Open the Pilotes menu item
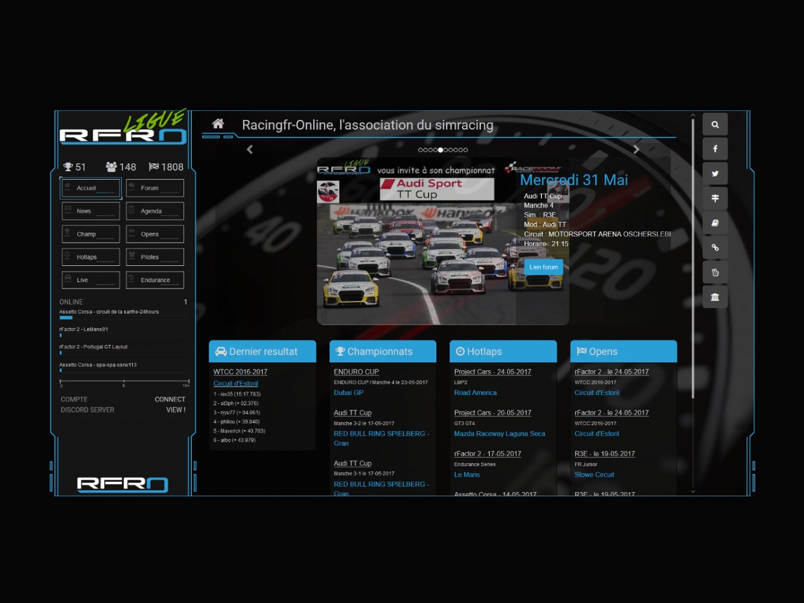 [155, 257]
